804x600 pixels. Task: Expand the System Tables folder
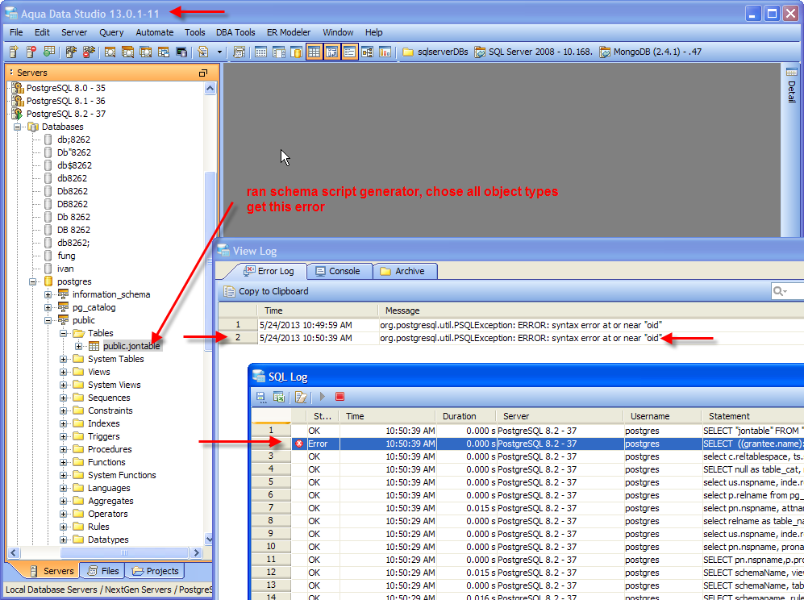(x=63, y=359)
